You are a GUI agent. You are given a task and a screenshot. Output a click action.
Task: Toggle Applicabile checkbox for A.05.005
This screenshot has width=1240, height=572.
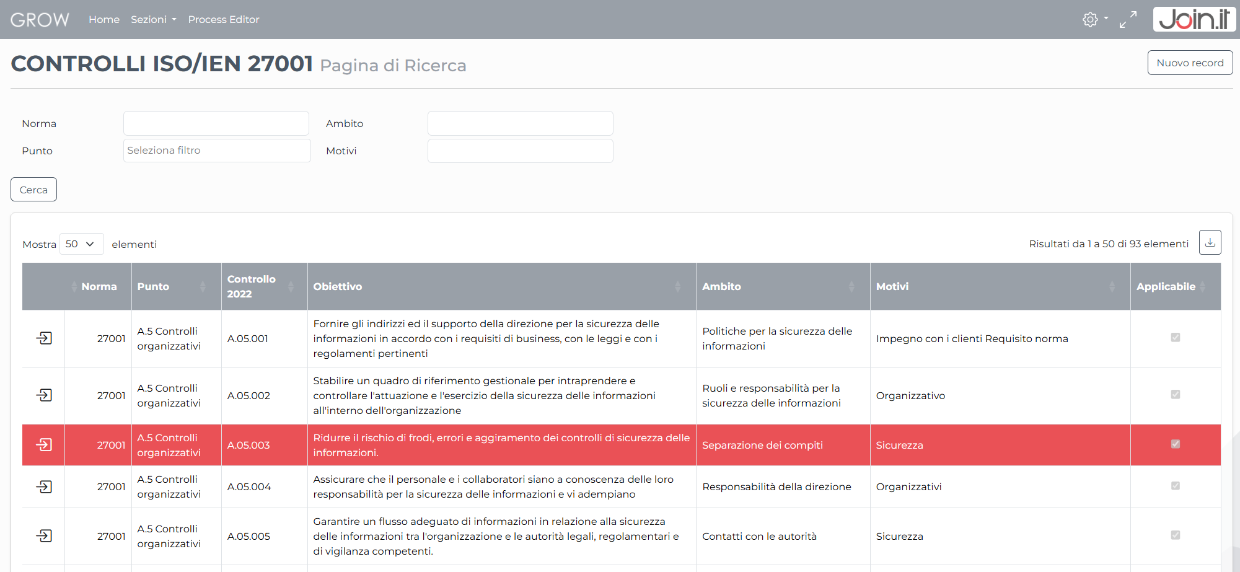pyautogui.click(x=1175, y=535)
